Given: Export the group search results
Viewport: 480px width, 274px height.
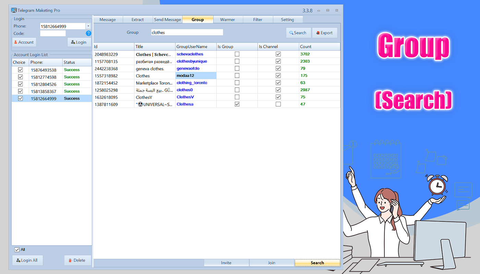Looking at the screenshot, I should point(325,33).
